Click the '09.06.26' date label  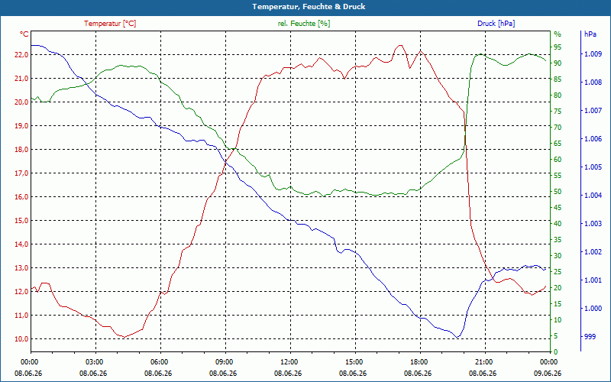pyautogui.click(x=548, y=374)
